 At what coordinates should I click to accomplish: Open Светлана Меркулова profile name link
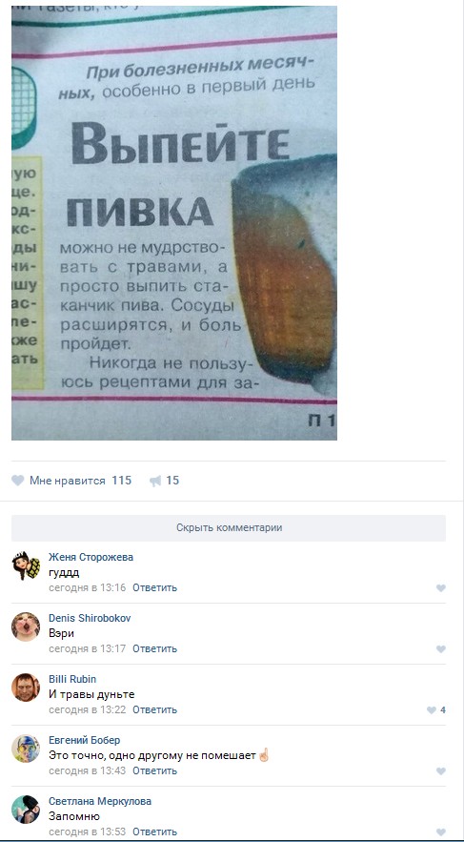click(100, 801)
